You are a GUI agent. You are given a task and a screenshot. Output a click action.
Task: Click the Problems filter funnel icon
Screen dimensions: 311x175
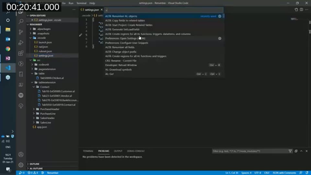(x=290, y=151)
